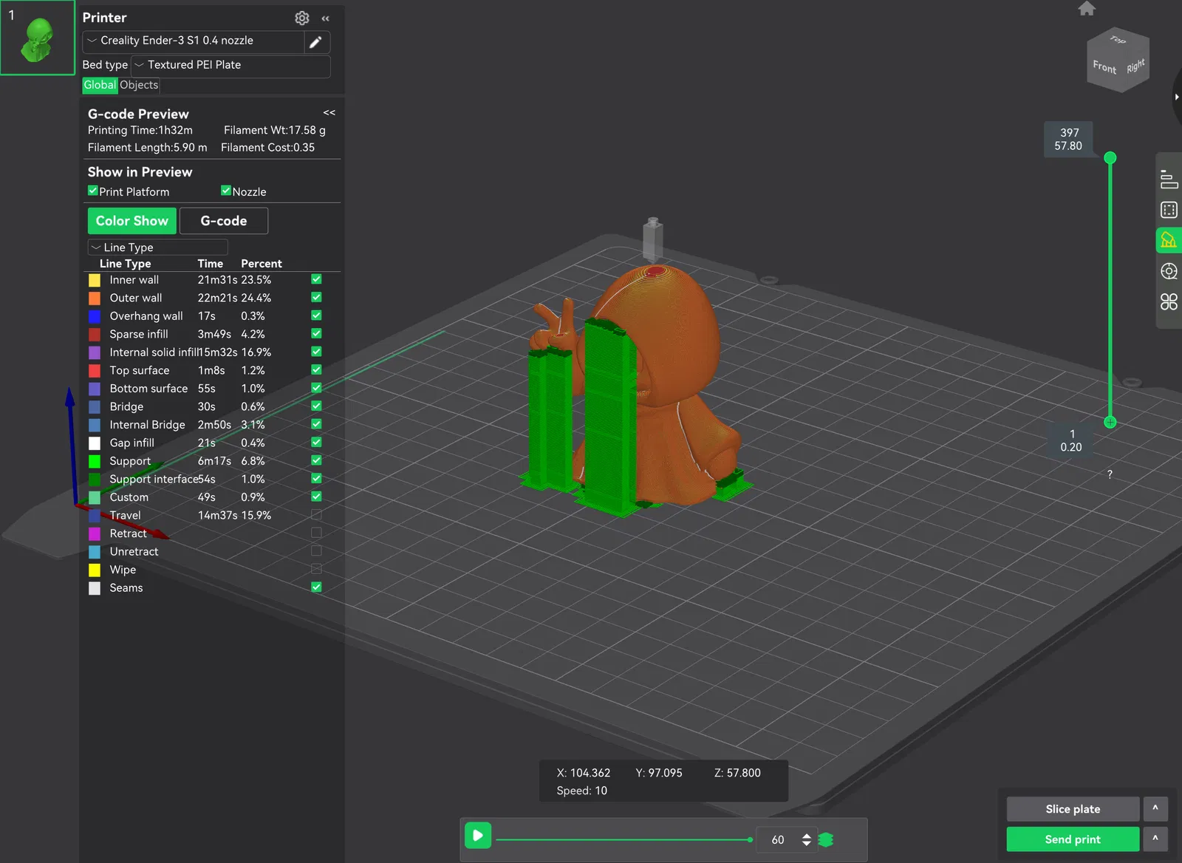Select plate 1 thumbnail
Image resolution: width=1182 pixels, height=863 pixels.
click(38, 38)
